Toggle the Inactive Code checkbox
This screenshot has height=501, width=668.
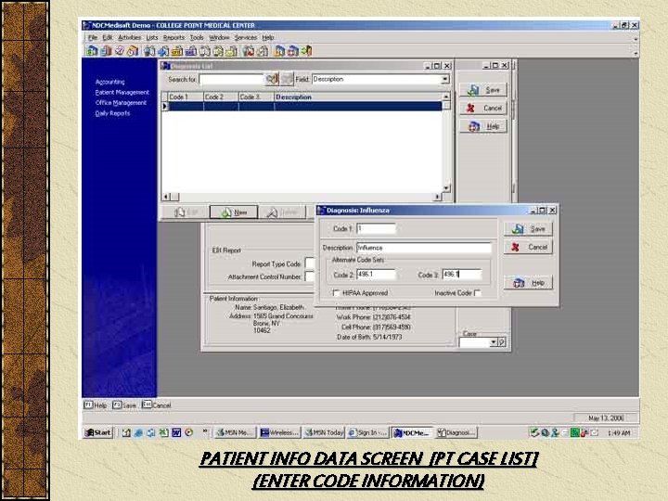point(478,293)
